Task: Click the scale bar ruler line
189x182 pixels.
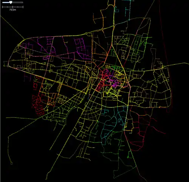Action: (x=13, y=7)
